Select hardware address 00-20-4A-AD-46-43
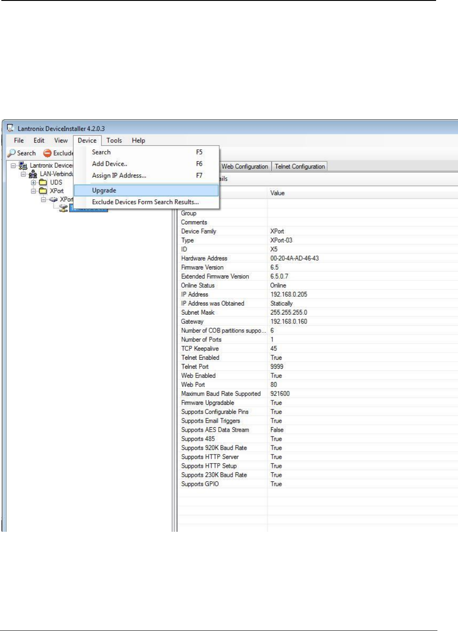458x631 pixels. click(295, 258)
